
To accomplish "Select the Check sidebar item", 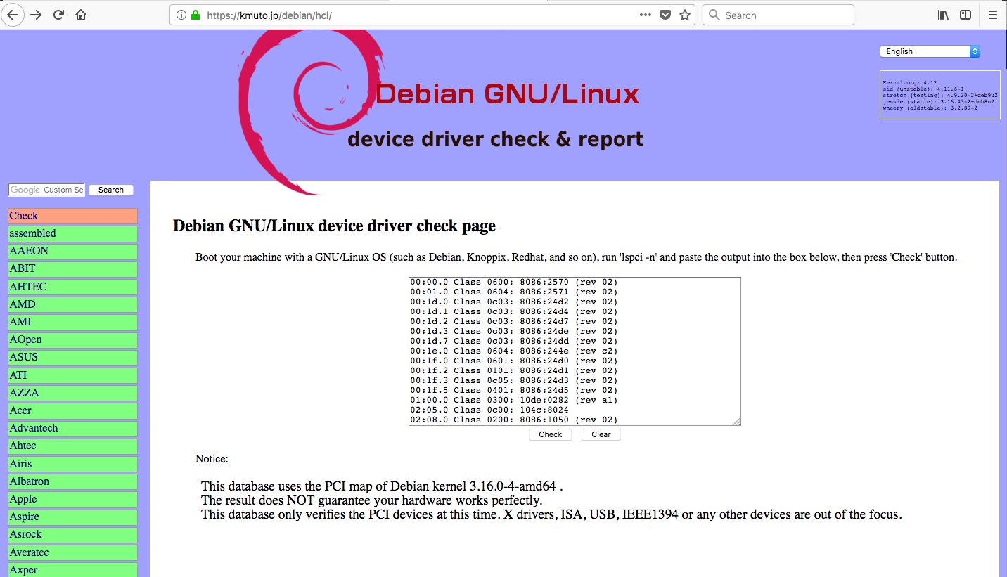I will tap(72, 216).
